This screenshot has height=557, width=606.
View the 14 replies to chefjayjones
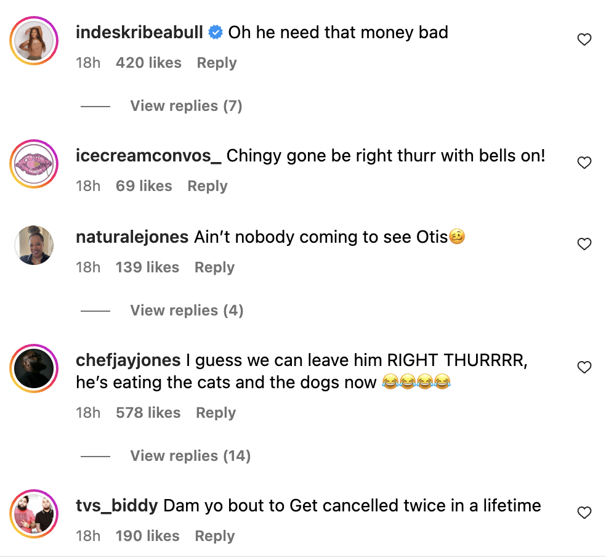tap(190, 456)
